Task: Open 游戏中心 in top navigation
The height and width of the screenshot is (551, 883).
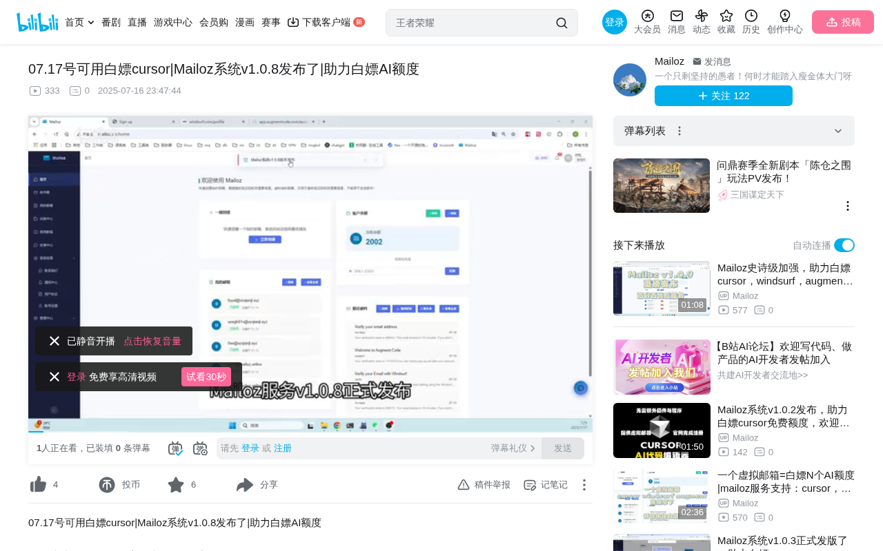Action: coord(173,22)
